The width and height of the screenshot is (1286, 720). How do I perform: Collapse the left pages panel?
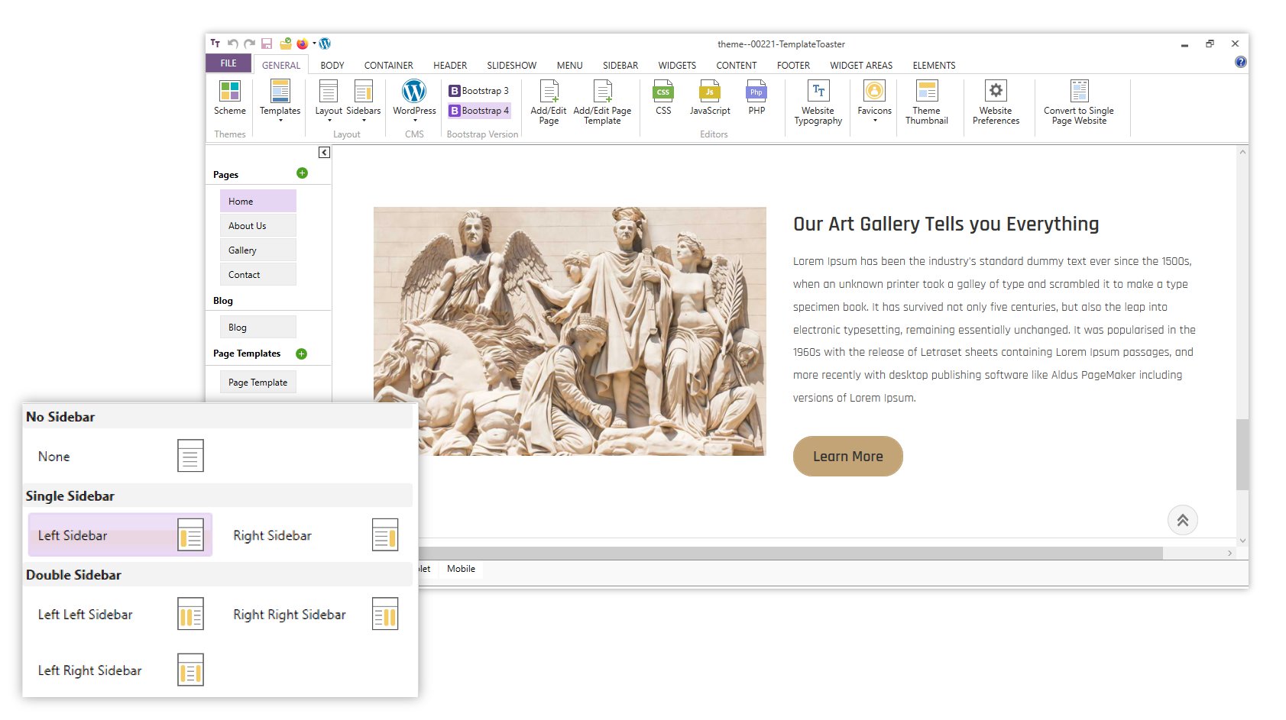click(324, 153)
